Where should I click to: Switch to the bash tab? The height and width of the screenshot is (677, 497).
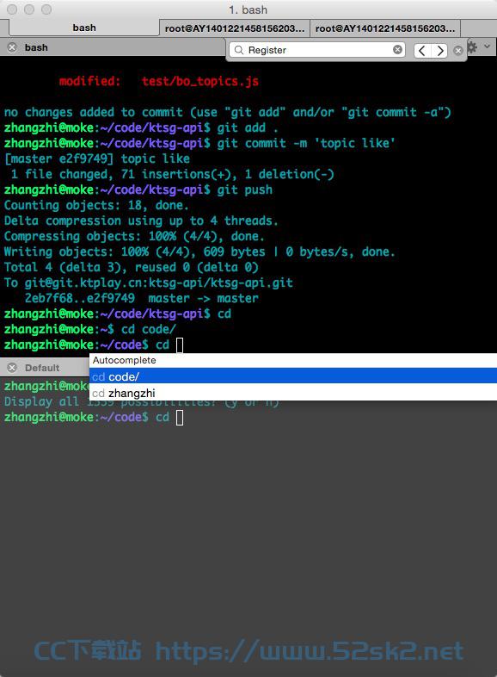(x=84, y=28)
